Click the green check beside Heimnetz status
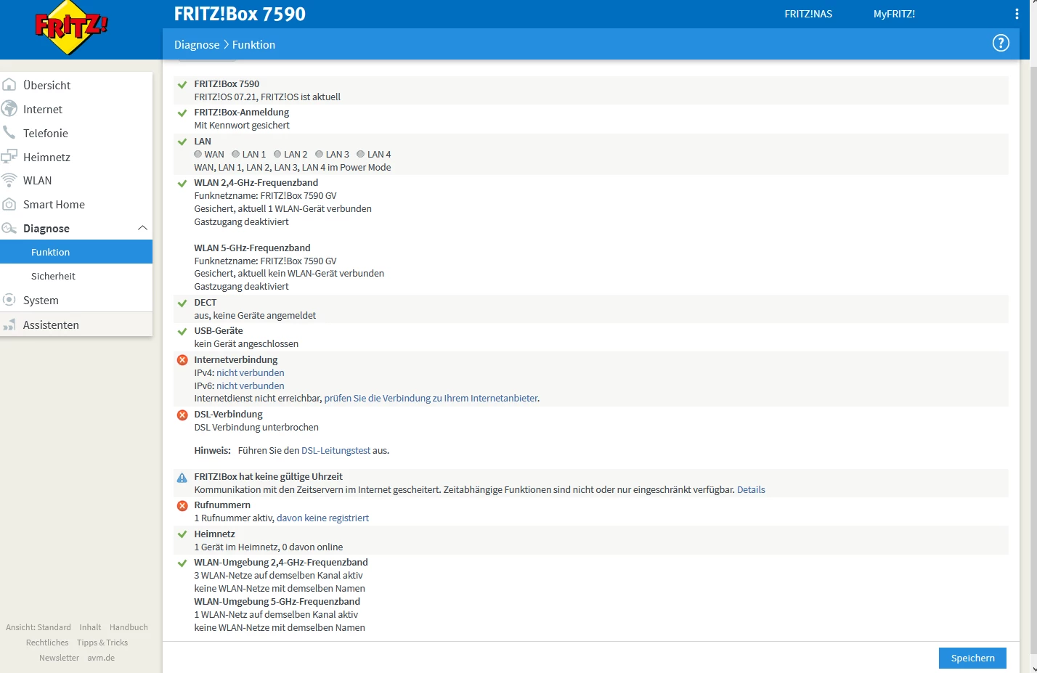 (182, 534)
